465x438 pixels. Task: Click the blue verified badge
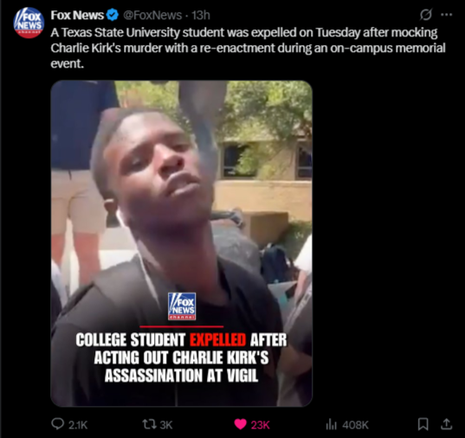[x=113, y=15]
